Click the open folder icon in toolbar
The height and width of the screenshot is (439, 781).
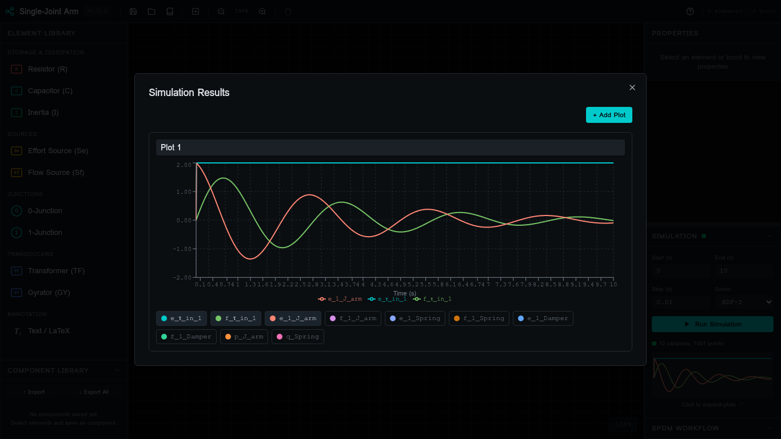click(152, 11)
